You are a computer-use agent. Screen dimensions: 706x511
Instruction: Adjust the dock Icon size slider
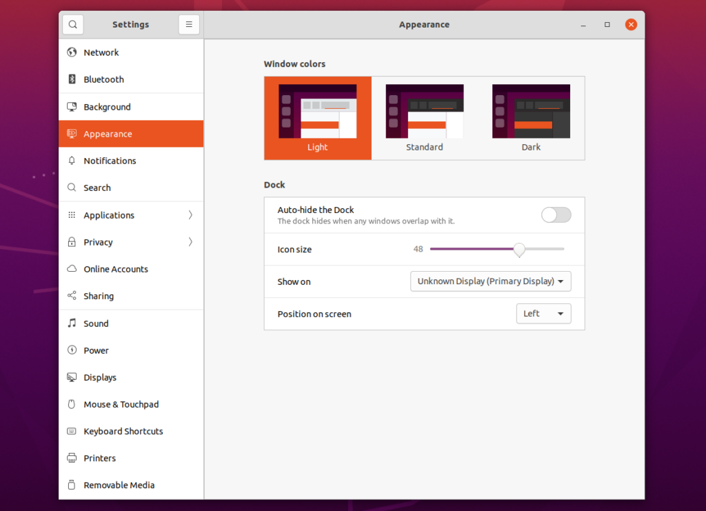519,249
